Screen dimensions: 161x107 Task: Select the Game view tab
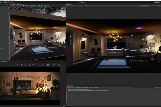[x=69, y=4]
